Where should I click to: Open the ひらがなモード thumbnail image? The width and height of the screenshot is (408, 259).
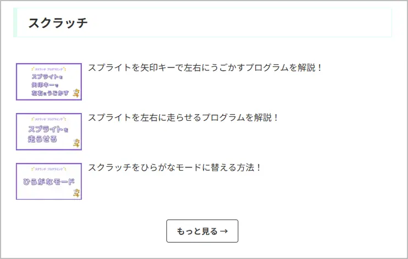[x=49, y=182]
